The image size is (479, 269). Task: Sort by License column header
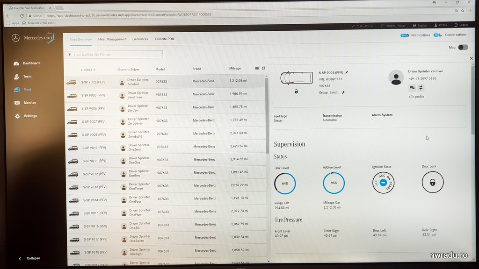click(88, 70)
